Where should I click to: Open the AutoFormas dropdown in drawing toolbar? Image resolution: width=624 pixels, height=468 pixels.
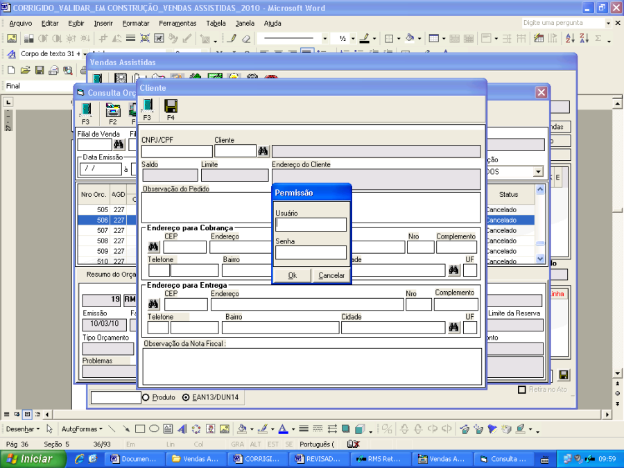82,429
